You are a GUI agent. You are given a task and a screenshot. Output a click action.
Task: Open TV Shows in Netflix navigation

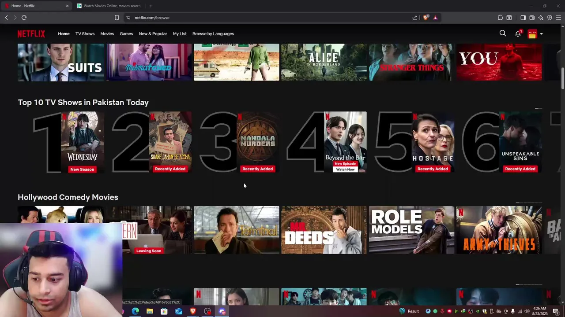click(x=85, y=34)
